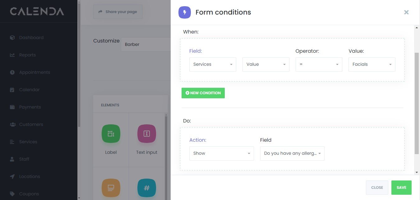420x200 pixels.
Task: Click the Reports chart icon
Action: coord(12,55)
